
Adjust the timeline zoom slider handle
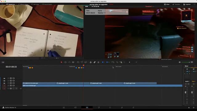tap(130, 62)
